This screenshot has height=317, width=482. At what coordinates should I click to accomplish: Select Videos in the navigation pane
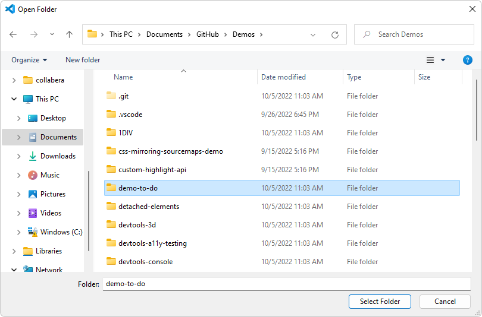click(51, 213)
